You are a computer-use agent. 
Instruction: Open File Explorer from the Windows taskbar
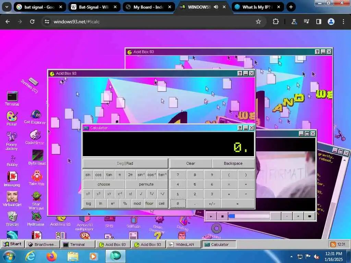73,256
